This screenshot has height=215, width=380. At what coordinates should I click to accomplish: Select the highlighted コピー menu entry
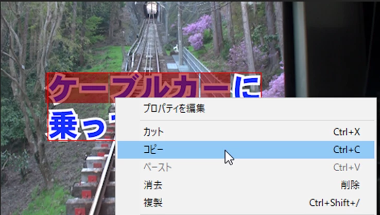[x=246, y=150]
